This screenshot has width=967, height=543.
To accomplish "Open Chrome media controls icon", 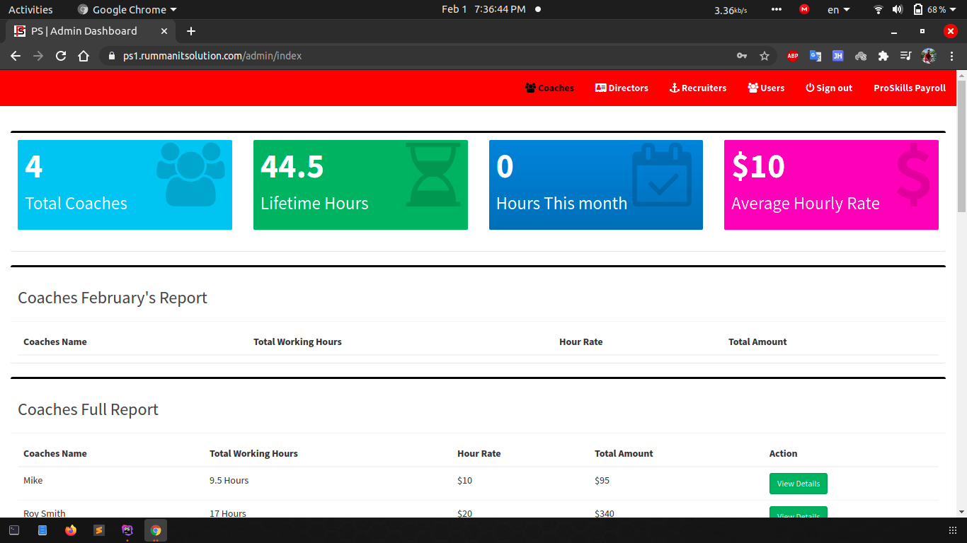I will (905, 56).
